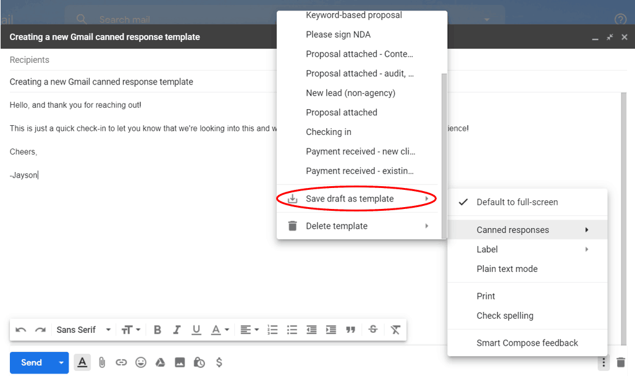Open the emoji picker icon
635x376 pixels.
pyautogui.click(x=141, y=362)
